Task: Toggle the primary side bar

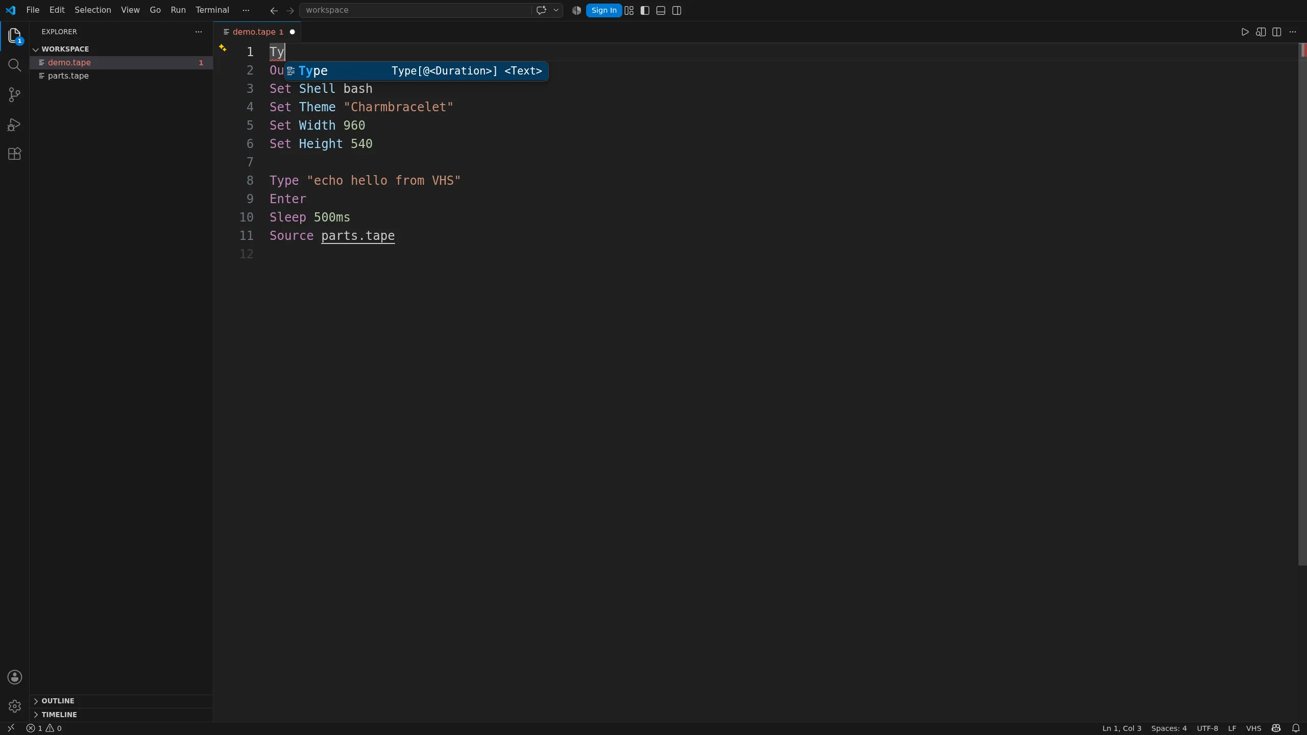Action: pos(645,10)
